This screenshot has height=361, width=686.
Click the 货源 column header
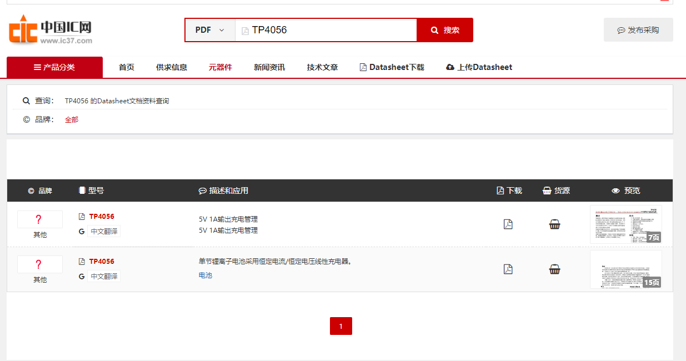pos(556,190)
